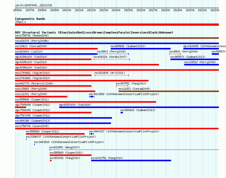
Task: Open dgv4296n100 (Coe2014) variant
Action: coord(31,67)
